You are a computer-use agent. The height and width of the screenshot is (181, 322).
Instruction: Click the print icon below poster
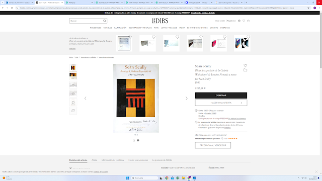[138, 140]
